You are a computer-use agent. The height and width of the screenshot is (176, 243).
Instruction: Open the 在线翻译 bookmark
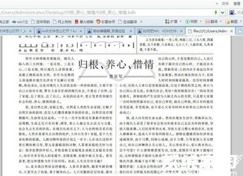point(128,22)
